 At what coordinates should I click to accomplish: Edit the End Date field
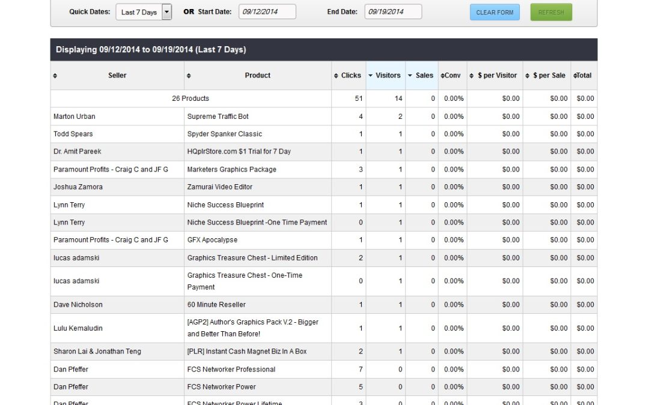393,11
